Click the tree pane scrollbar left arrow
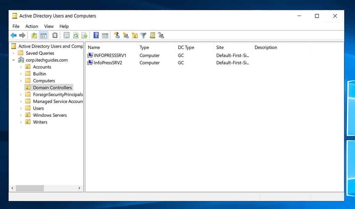The height and width of the screenshot is (209, 355). coord(13,188)
